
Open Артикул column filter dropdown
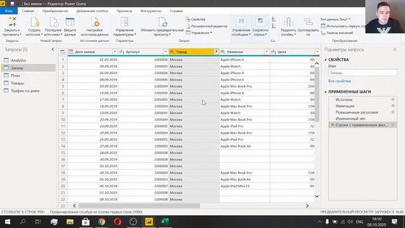pyautogui.click(x=165, y=52)
